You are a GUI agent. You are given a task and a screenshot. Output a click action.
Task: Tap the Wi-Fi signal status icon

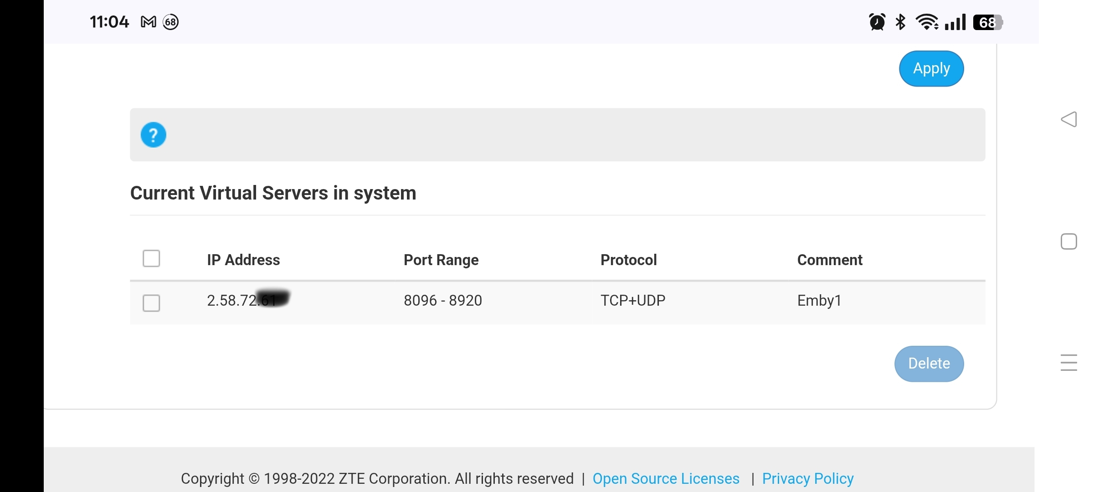tap(927, 22)
